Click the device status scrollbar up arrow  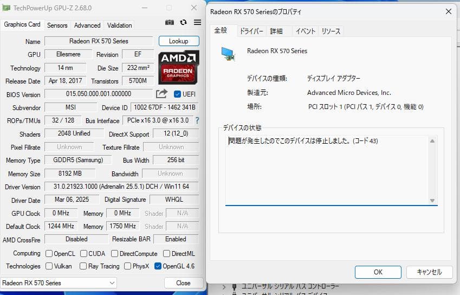tap(432, 141)
